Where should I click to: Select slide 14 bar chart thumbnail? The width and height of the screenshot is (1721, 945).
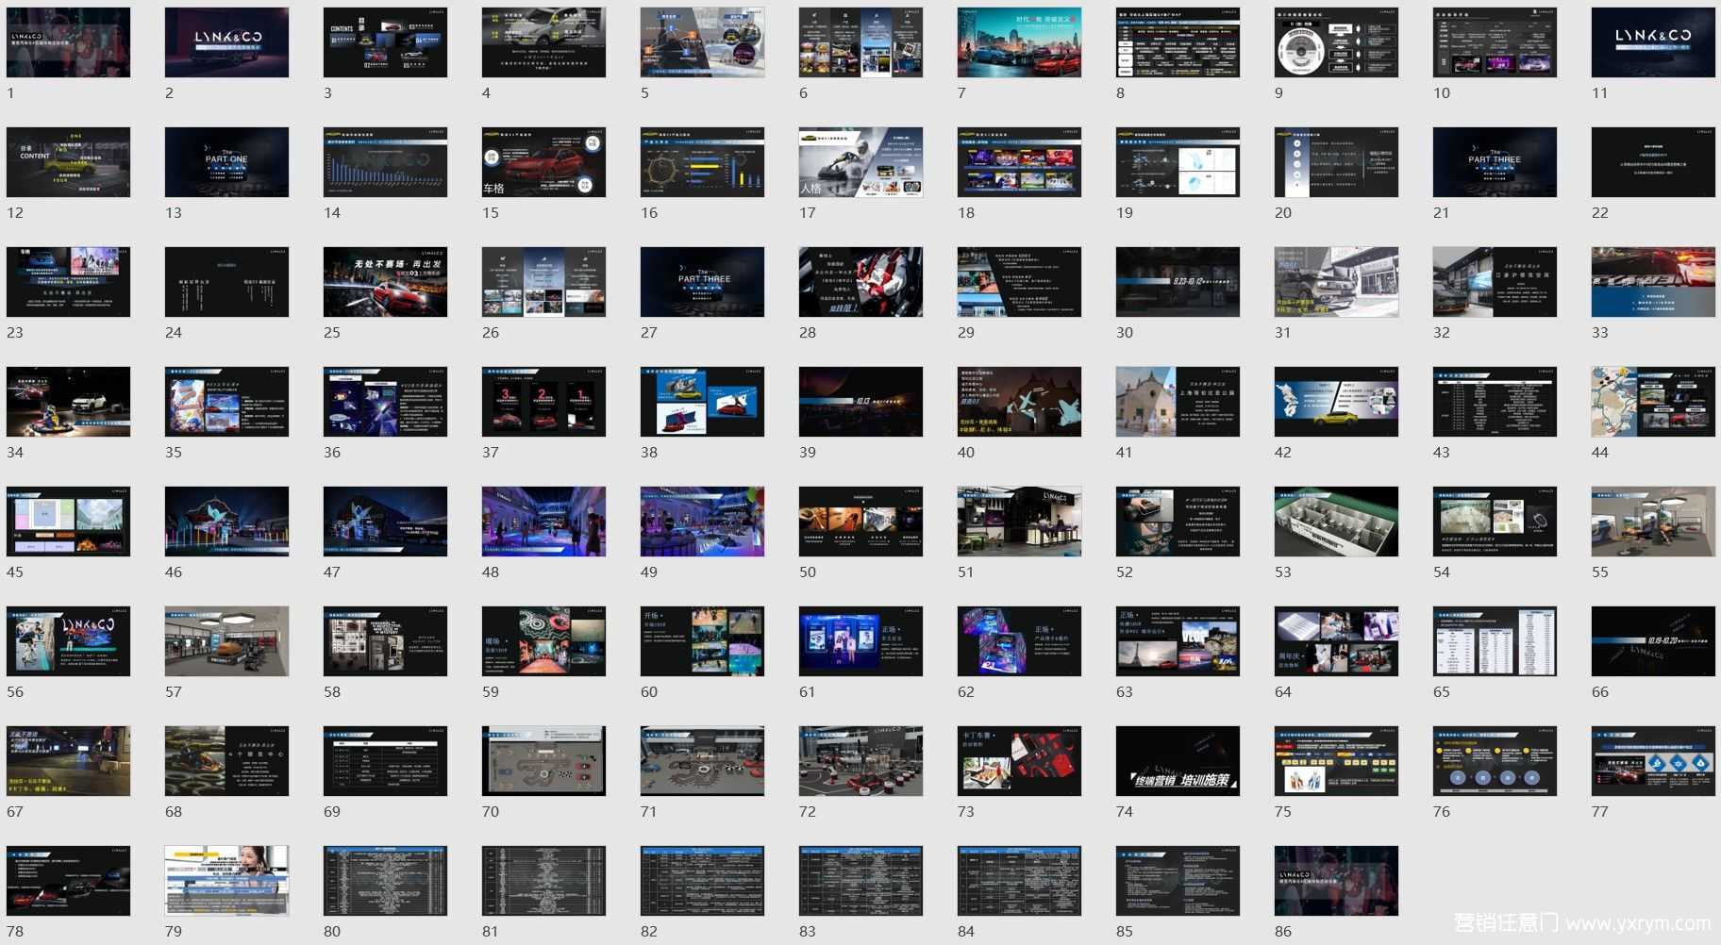[x=385, y=162]
